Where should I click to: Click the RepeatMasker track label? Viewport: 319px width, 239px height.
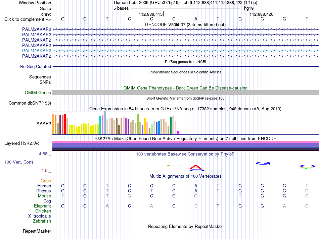coord(37,231)
